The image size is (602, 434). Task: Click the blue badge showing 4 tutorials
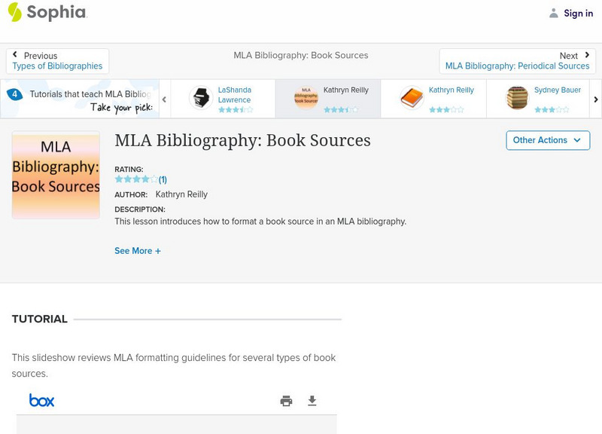click(x=14, y=94)
